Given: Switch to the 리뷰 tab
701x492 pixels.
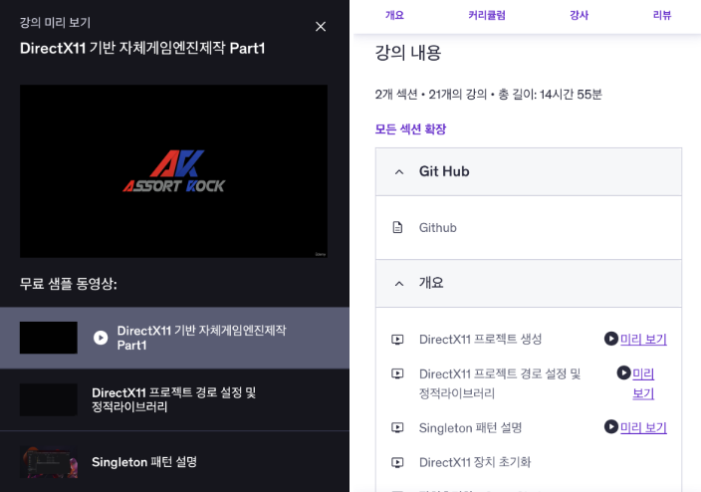Looking at the screenshot, I should [662, 15].
